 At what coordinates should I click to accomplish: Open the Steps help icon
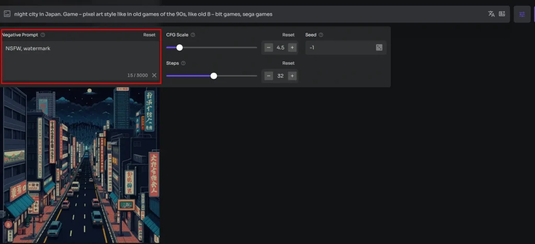(x=183, y=63)
